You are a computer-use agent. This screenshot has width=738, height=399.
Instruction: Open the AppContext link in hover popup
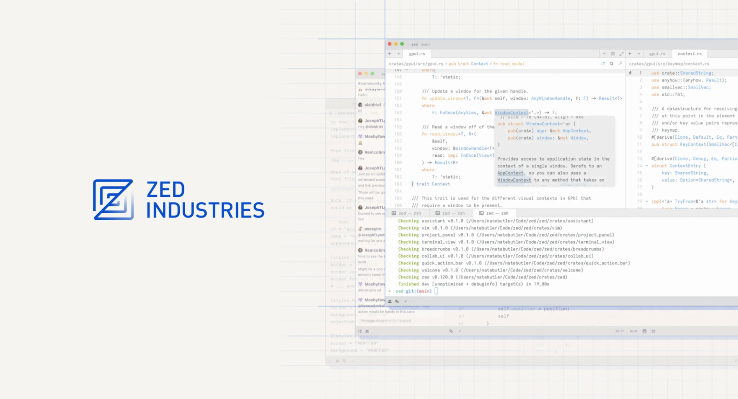point(510,173)
